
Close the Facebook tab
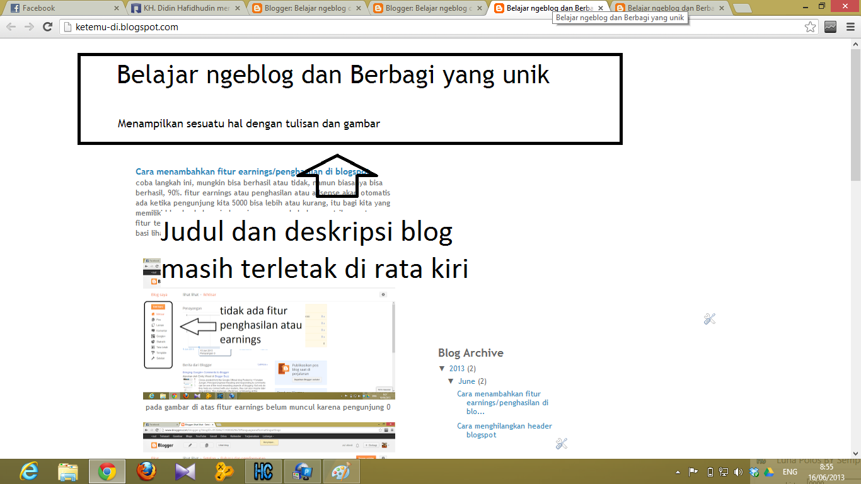tap(117, 9)
